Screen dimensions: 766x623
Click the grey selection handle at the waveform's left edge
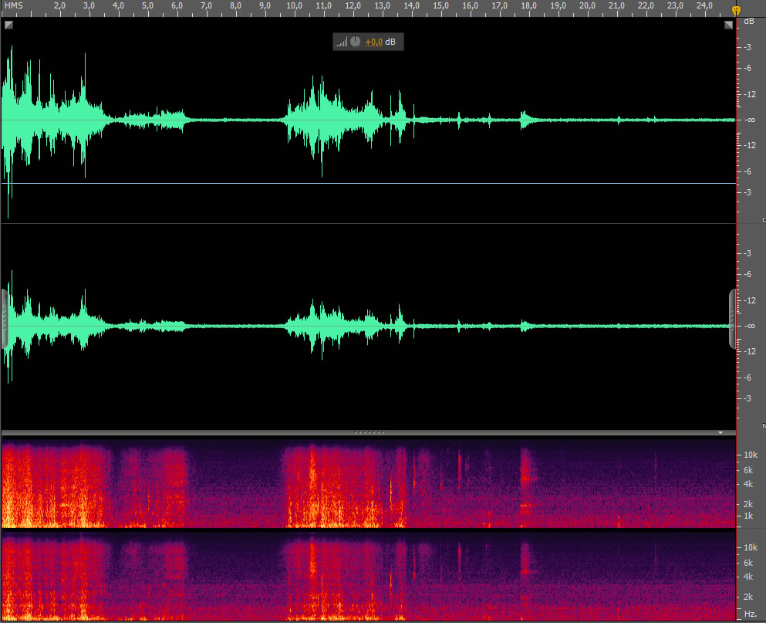pos(4,319)
